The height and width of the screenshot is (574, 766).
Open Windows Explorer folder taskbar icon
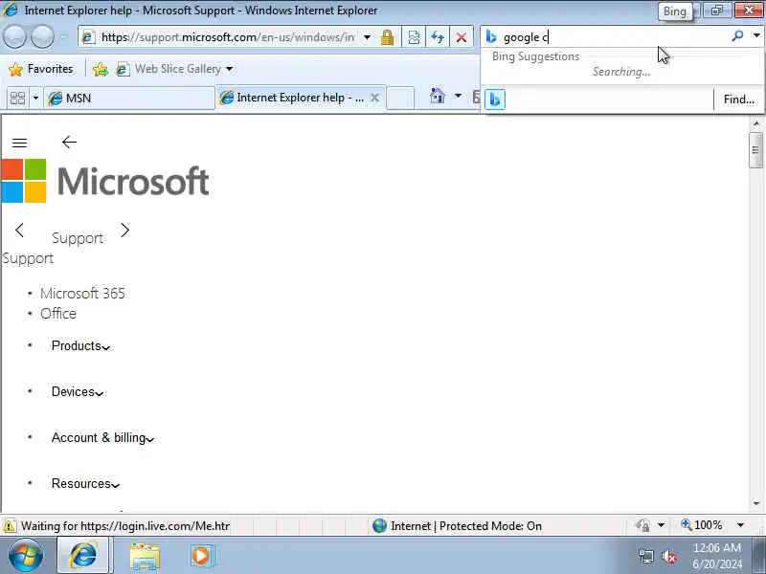tap(145, 557)
